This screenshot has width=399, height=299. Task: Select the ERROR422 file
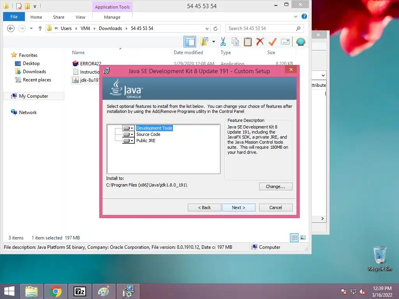coord(90,63)
